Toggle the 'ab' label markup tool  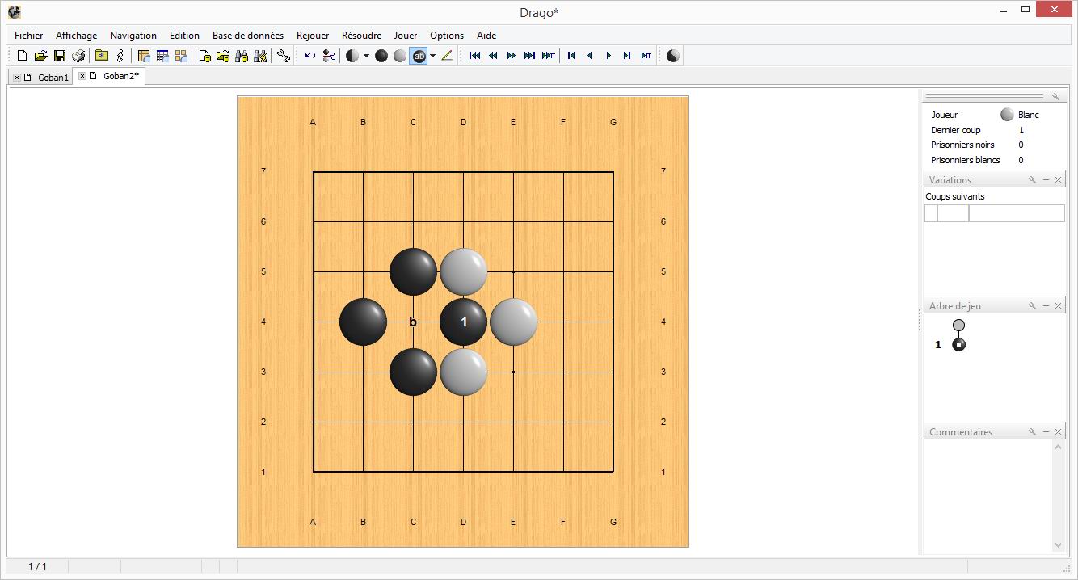(x=419, y=56)
